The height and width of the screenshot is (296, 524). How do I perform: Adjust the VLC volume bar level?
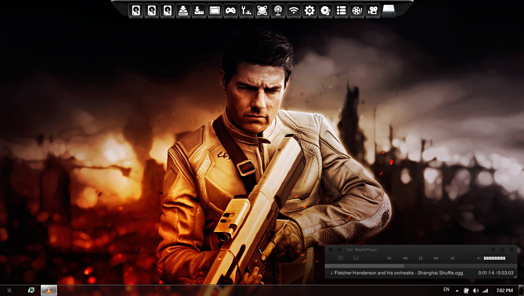pos(495,258)
